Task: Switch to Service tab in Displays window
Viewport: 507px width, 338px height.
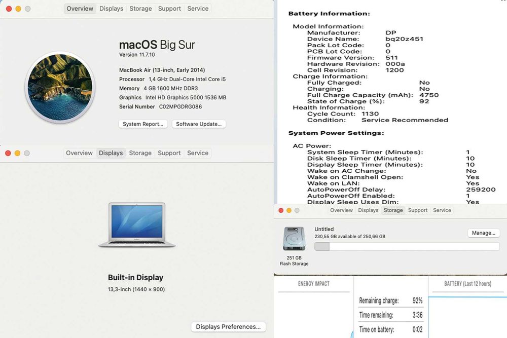Action: point(198,153)
